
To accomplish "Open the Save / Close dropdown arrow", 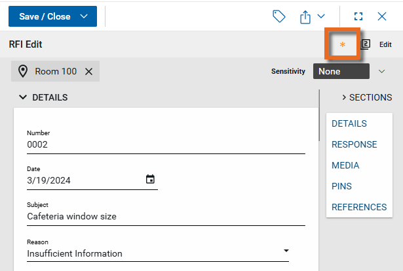I will pyautogui.click(x=83, y=16).
